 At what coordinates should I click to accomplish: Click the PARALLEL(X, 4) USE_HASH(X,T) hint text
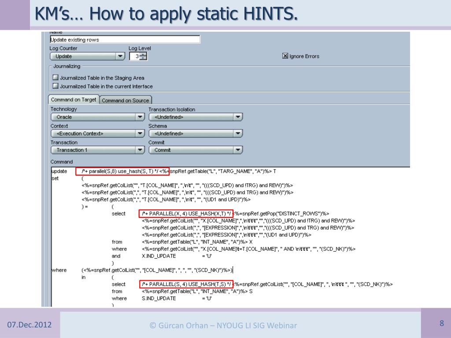pyautogui.click(x=185, y=213)
